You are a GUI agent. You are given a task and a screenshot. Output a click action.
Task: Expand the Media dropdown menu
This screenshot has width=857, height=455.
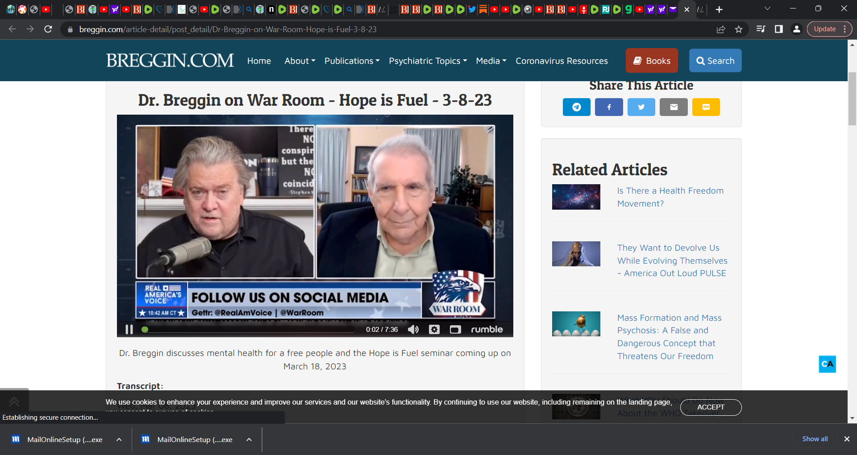(x=491, y=61)
